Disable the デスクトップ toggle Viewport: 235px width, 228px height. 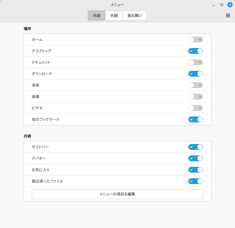tap(195, 51)
